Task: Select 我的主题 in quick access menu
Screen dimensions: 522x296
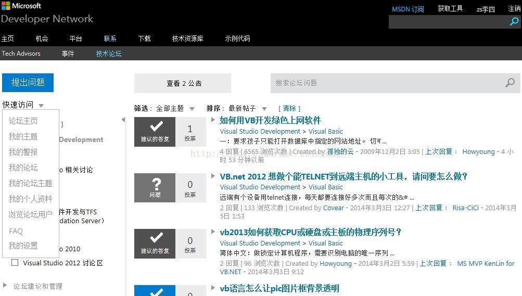Action: [x=23, y=136]
